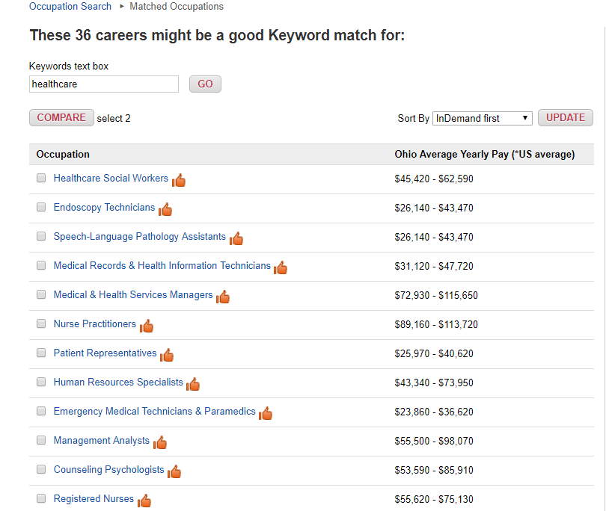The height and width of the screenshot is (511, 606).
Task: Click thumbs-up icon beside Healthcare Social Workers
Action: click(179, 180)
